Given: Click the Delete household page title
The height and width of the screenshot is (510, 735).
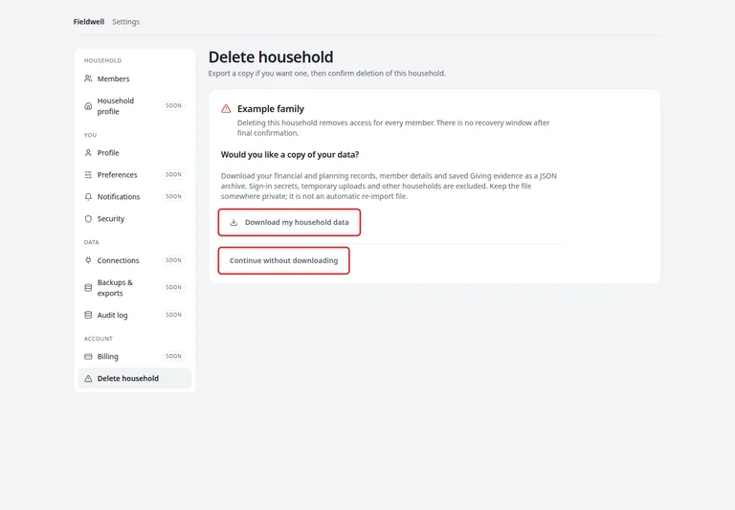Looking at the screenshot, I should coord(271,57).
